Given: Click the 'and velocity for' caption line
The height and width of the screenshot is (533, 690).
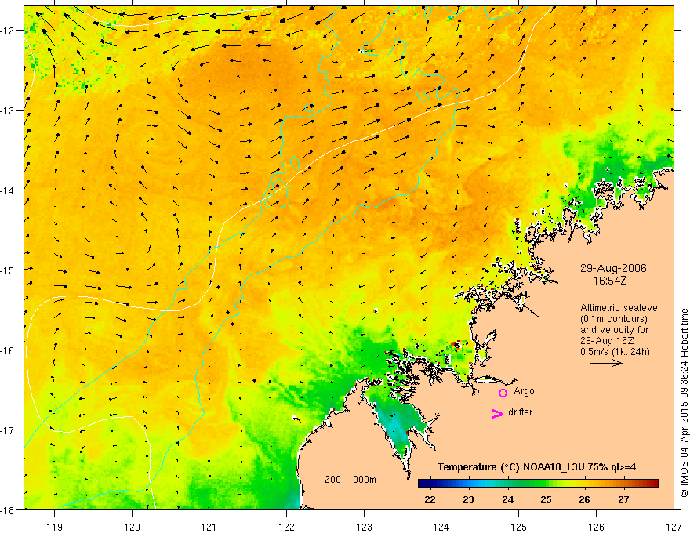Looking at the screenshot, I should point(614,330).
